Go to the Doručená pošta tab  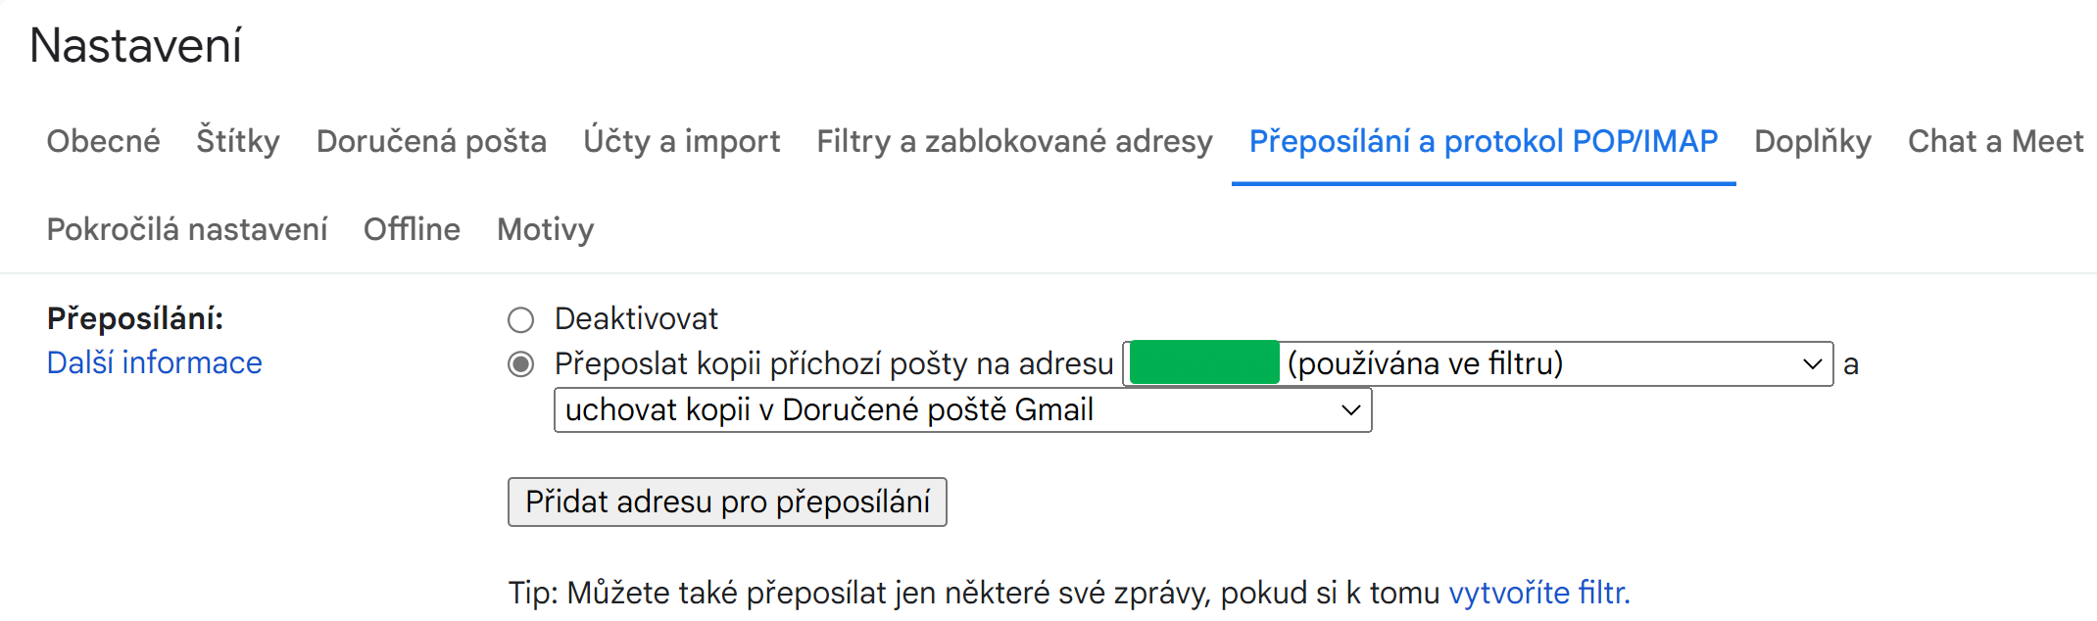tap(431, 142)
